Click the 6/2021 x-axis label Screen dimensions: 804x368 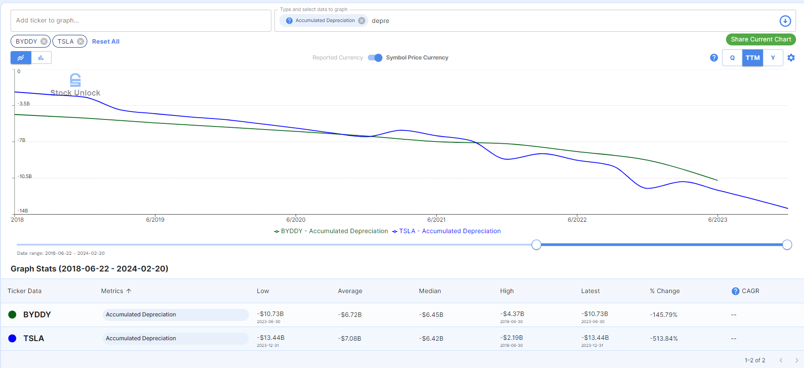pos(436,219)
